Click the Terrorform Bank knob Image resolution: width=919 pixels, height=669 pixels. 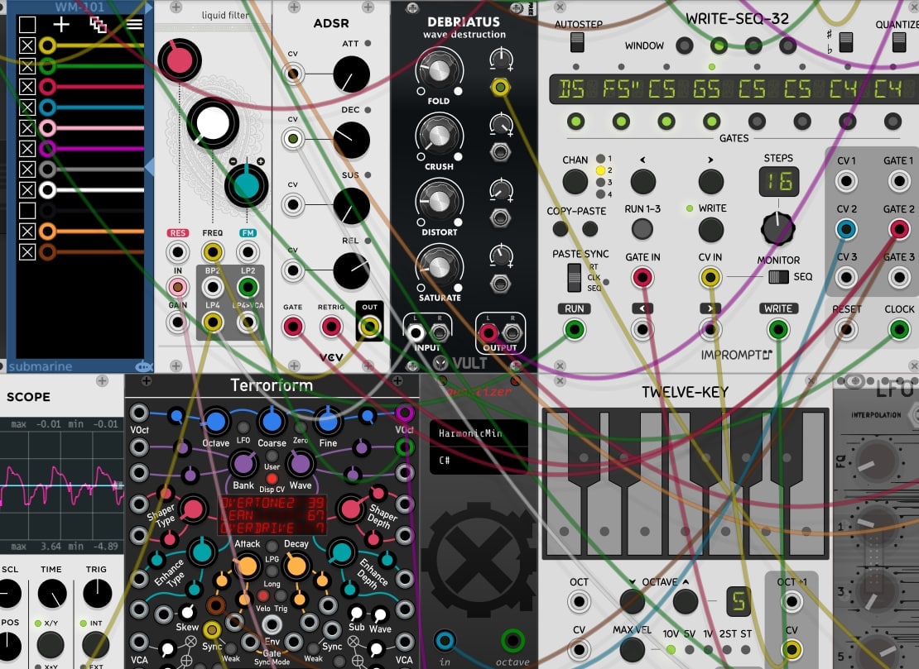(x=243, y=464)
